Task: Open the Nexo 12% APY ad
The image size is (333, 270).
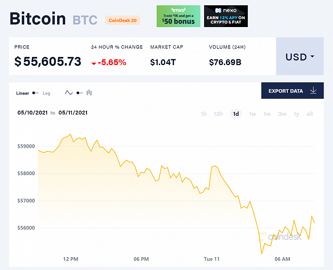Action: [x=226, y=16]
